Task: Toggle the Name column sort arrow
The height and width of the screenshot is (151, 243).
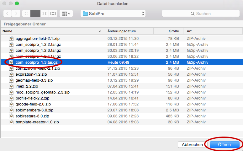Action: (100, 31)
